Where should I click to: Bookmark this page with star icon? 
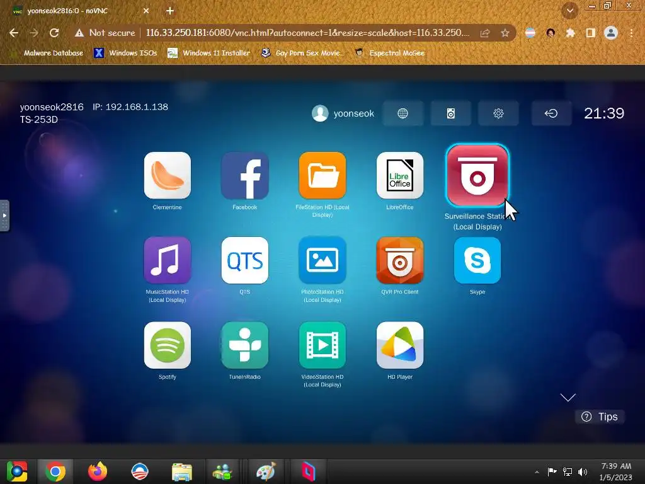click(505, 33)
